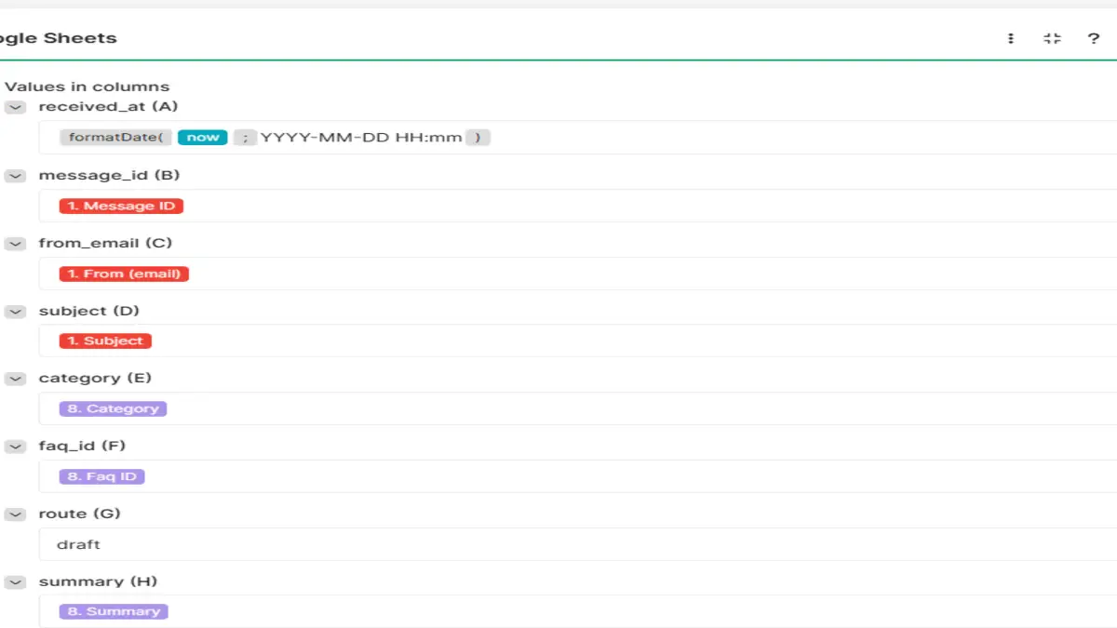Click the 'received_at (A)' label
1117x628 pixels.
[108, 107]
